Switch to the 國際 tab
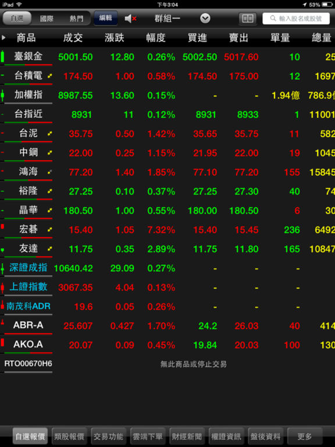The width and height of the screenshot is (335, 447). point(47,19)
